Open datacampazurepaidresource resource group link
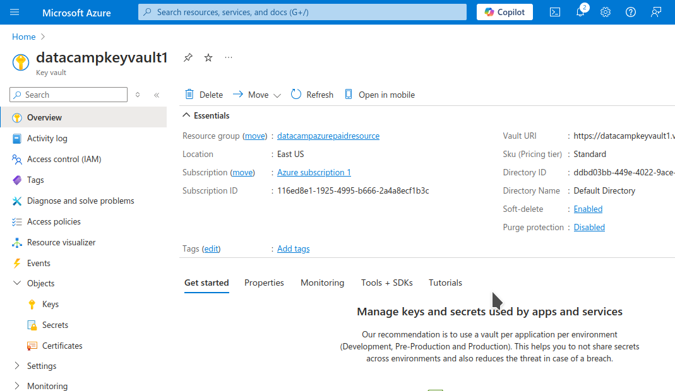Image resolution: width=675 pixels, height=391 pixels. tap(328, 136)
